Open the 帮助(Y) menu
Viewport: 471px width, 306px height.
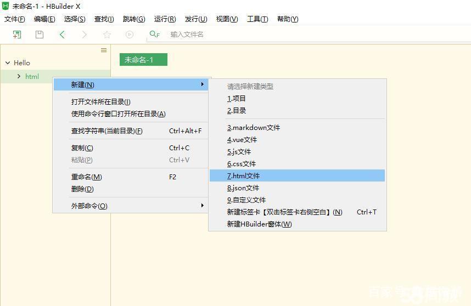[x=288, y=19]
